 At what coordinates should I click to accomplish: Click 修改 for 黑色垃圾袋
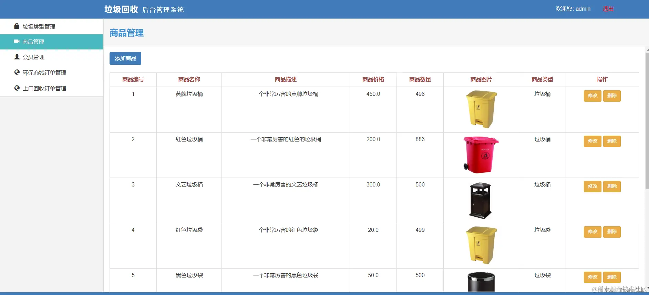593,277
